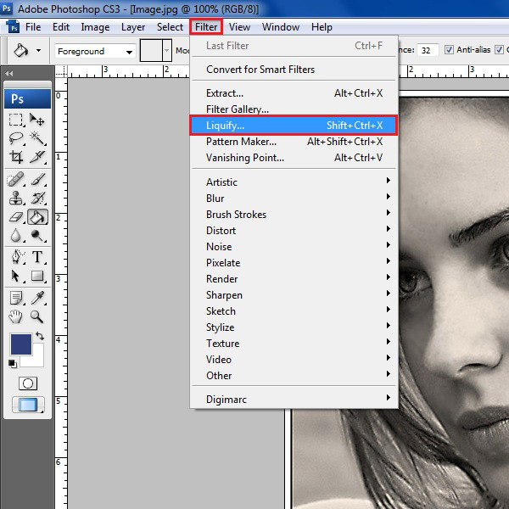Select the Type tool
Viewport: 509px width, 509px height.
37,257
